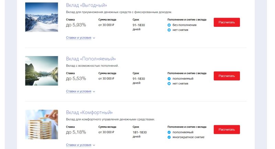Image resolution: width=275 pixels, height=149 pixels.
Task: Click «Рассчитать» button for Вклад «Пополняемый»
Action: point(227,76)
